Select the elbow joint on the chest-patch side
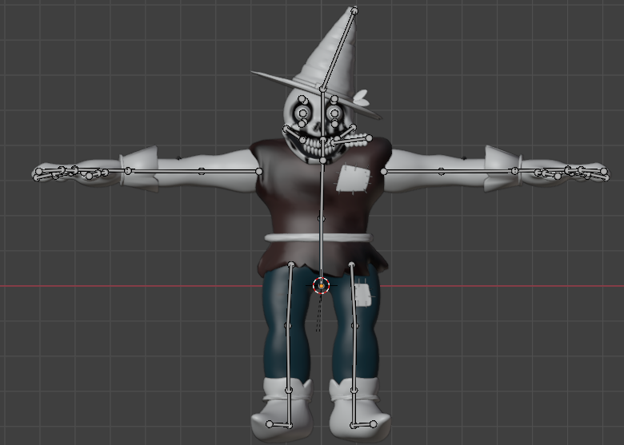The image size is (624, 445). tap(442, 171)
